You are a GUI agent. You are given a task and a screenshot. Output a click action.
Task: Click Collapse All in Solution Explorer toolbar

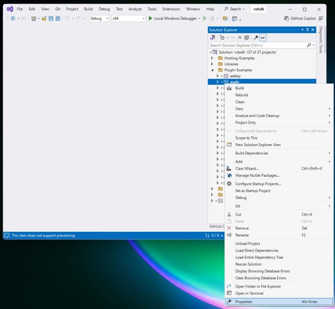[x=240, y=38]
